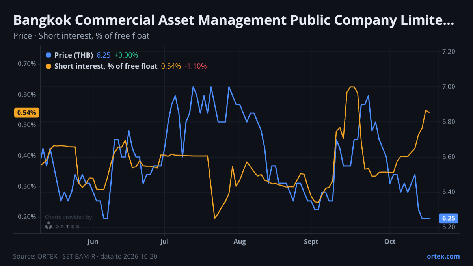Click the ORTEX logo icon
Screen dimensions: 473x266
[48, 226]
